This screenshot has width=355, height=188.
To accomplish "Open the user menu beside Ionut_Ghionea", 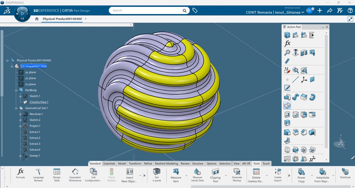I will tap(302, 13).
